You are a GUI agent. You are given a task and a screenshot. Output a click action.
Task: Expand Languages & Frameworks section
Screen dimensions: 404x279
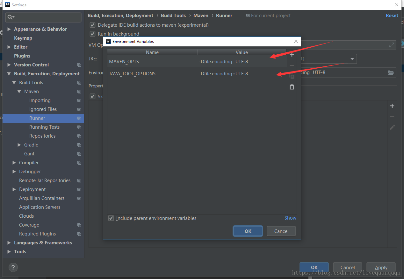click(9, 243)
